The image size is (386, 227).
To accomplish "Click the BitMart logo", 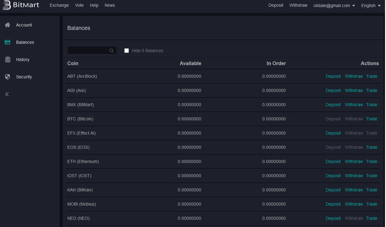I will tap(21, 5).
